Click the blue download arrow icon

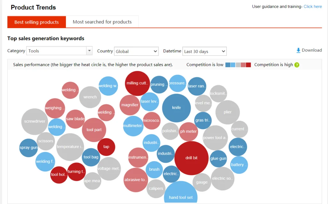[298, 50]
